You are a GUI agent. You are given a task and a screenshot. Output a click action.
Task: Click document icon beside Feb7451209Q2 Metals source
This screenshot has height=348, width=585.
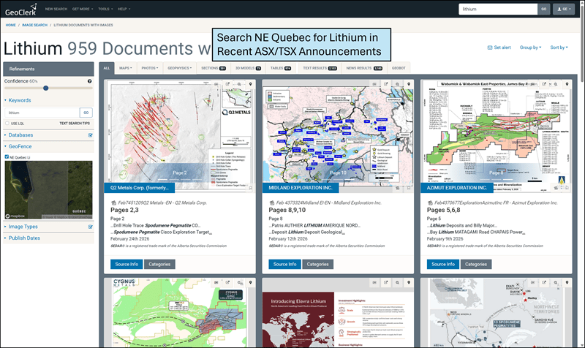click(x=113, y=203)
